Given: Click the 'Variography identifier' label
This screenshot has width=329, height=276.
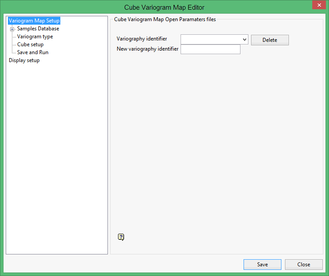Looking at the screenshot, I should coord(142,39).
